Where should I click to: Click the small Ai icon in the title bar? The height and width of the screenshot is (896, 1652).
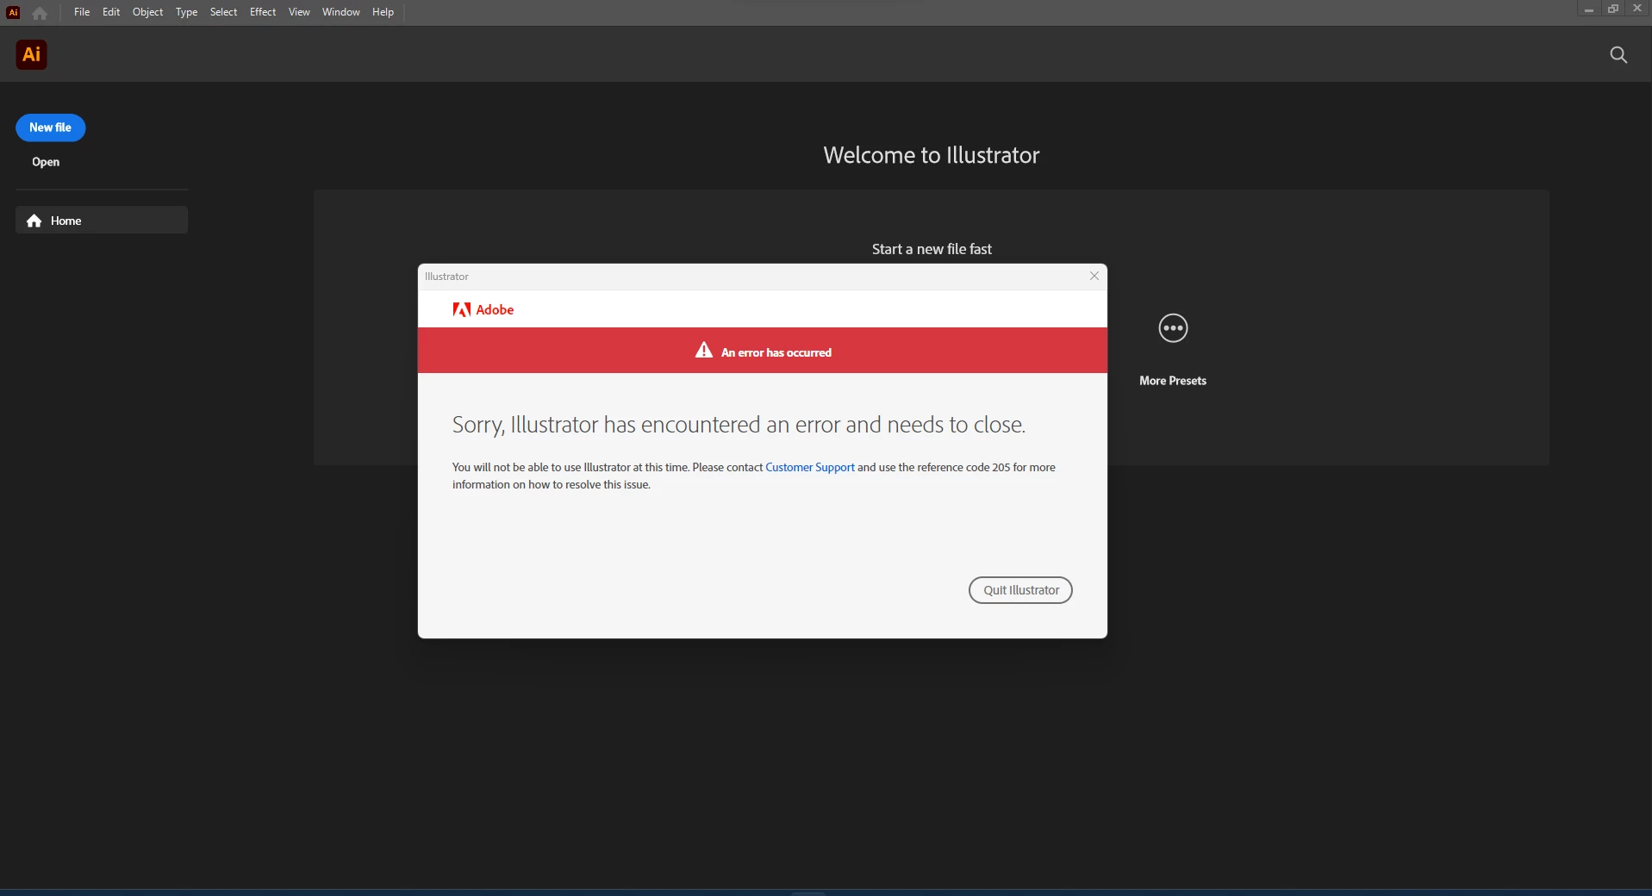(x=13, y=12)
